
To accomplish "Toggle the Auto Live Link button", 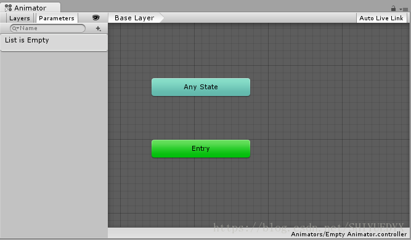I will coord(381,18).
